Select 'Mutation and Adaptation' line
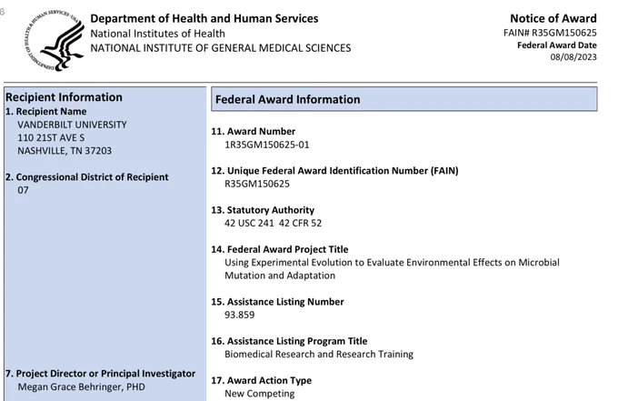618x401 pixels. 280,276
